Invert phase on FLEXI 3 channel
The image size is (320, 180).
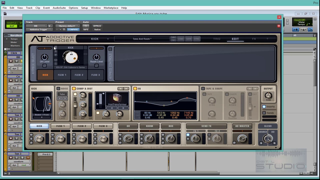click(x=95, y=143)
